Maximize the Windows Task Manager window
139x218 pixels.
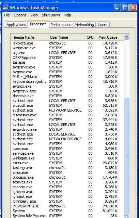point(125,8)
